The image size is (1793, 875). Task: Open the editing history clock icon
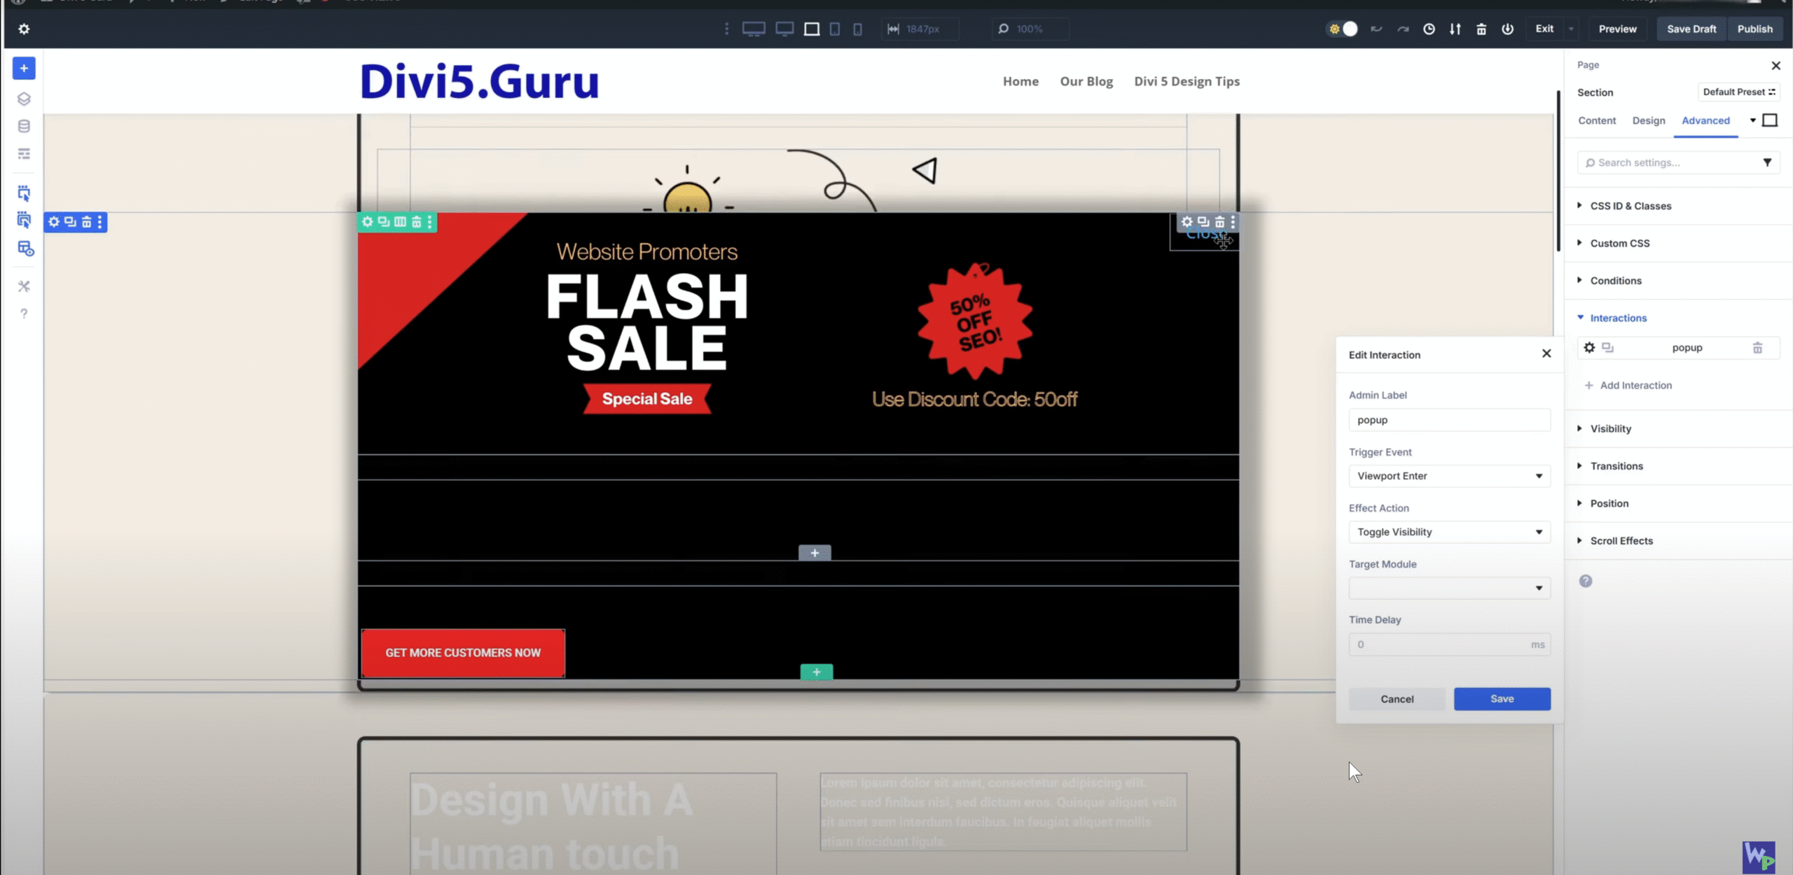click(x=1429, y=29)
